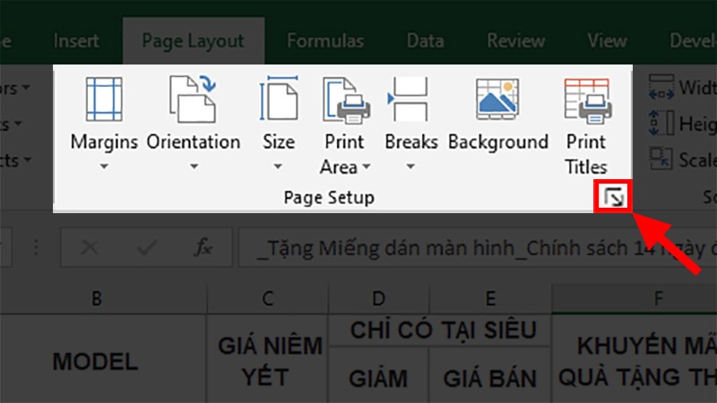Click inside the formula bar text
Image resolution: width=717 pixels, height=403 pixels.
(x=478, y=248)
